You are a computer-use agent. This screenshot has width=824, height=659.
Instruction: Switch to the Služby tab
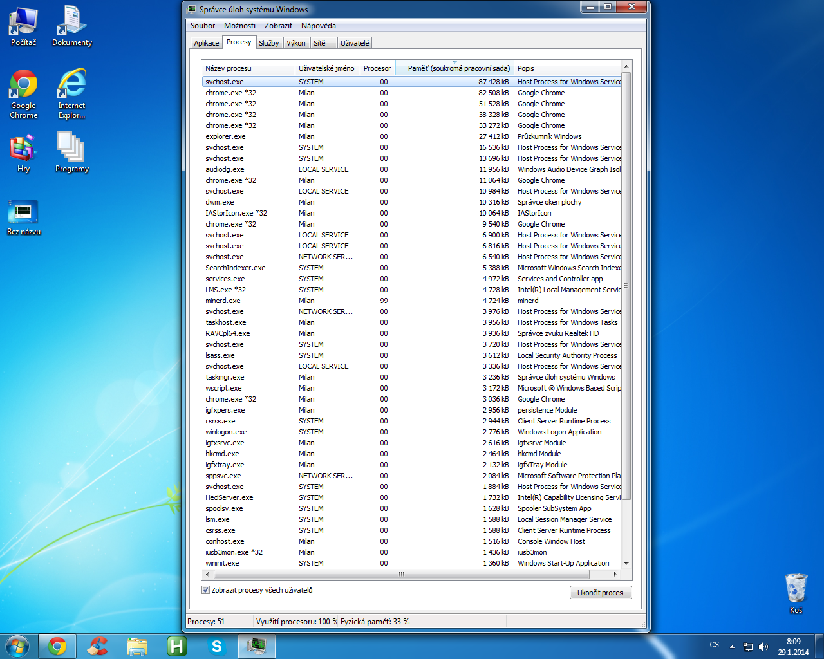269,43
